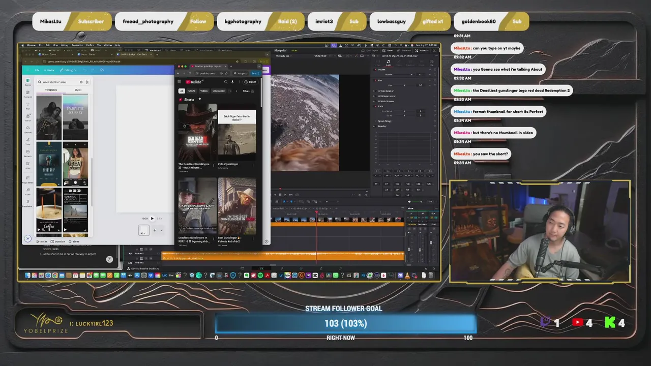Click the YouTube search magnifier icon
The height and width of the screenshot is (366, 651).
[226, 82]
